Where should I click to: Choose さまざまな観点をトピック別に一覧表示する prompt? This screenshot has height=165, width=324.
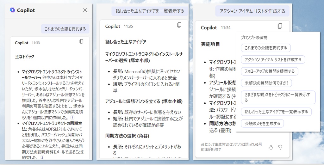[278, 97]
